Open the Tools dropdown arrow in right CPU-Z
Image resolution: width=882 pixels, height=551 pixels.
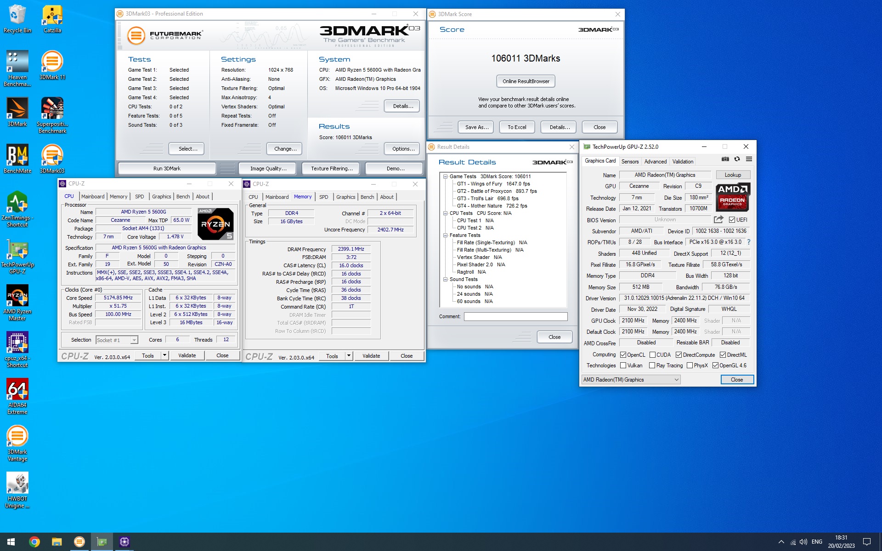(x=349, y=356)
